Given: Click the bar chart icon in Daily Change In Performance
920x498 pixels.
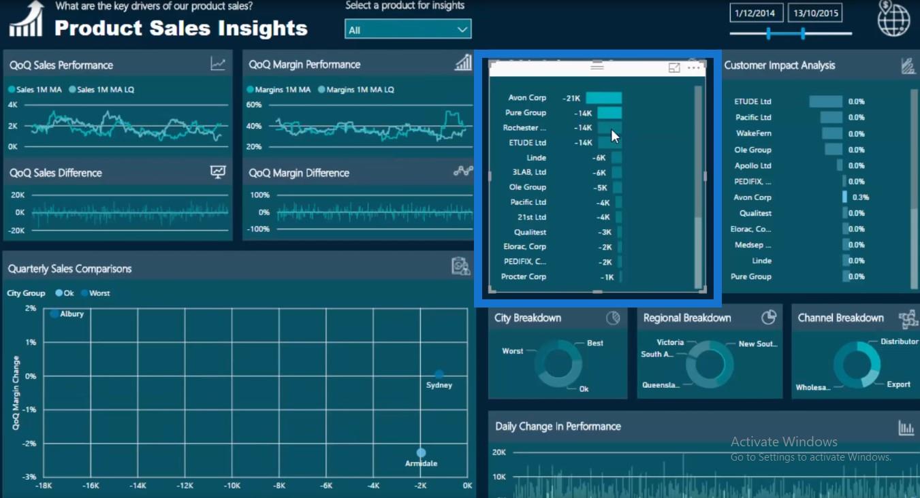Looking at the screenshot, I should tap(906, 427).
